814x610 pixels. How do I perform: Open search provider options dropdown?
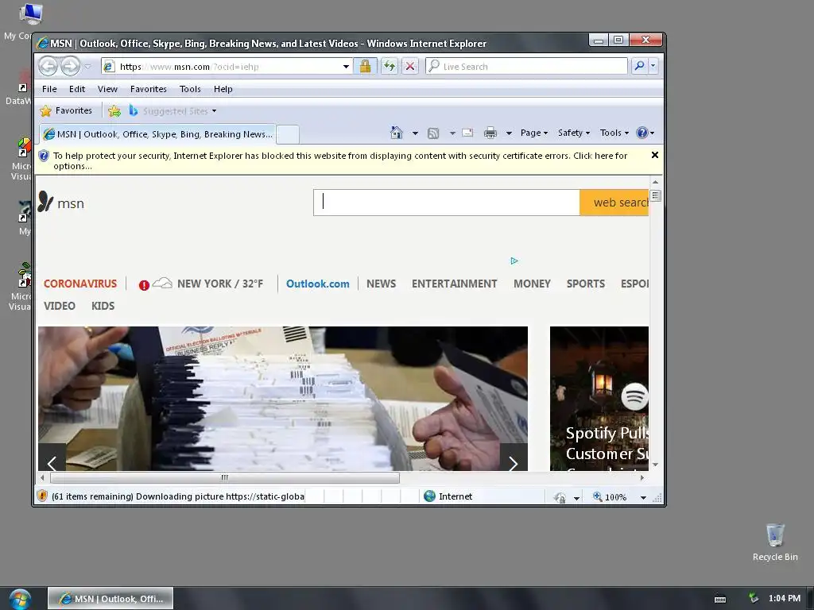click(653, 66)
